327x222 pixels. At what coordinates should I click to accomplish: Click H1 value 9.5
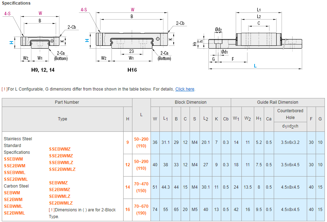(x=259, y=210)
